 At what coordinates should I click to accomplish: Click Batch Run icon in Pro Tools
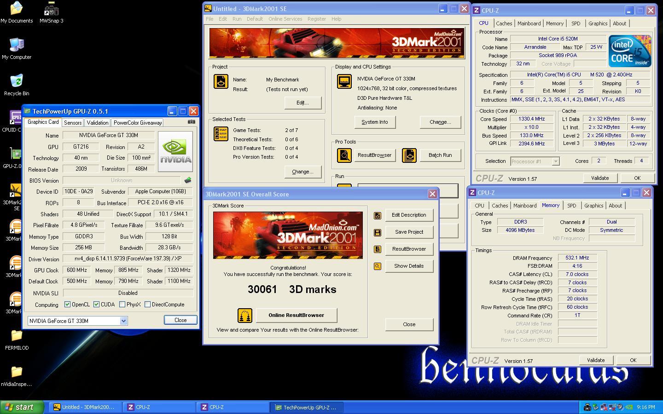[409, 155]
